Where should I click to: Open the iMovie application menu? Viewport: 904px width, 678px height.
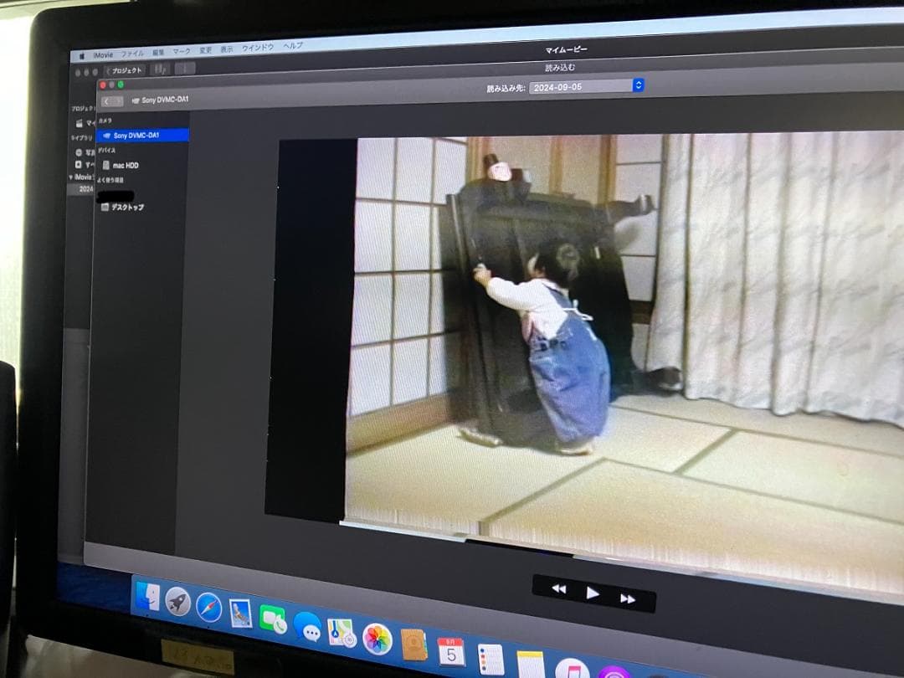104,54
